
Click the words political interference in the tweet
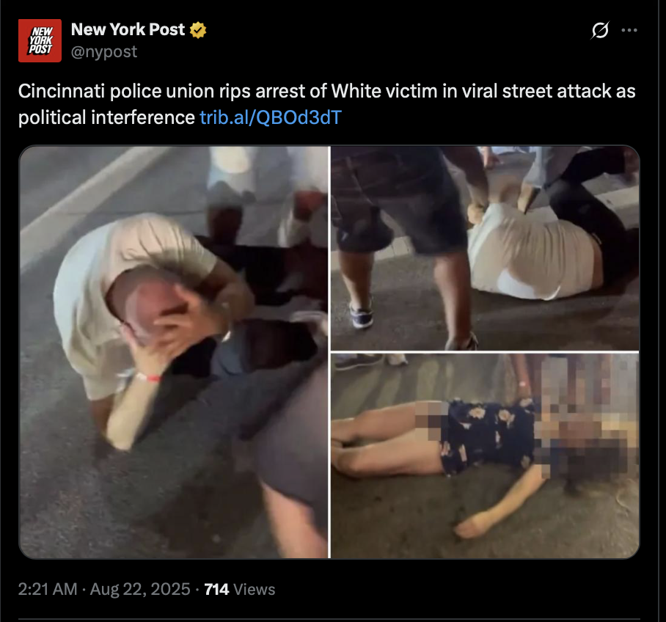point(106,117)
